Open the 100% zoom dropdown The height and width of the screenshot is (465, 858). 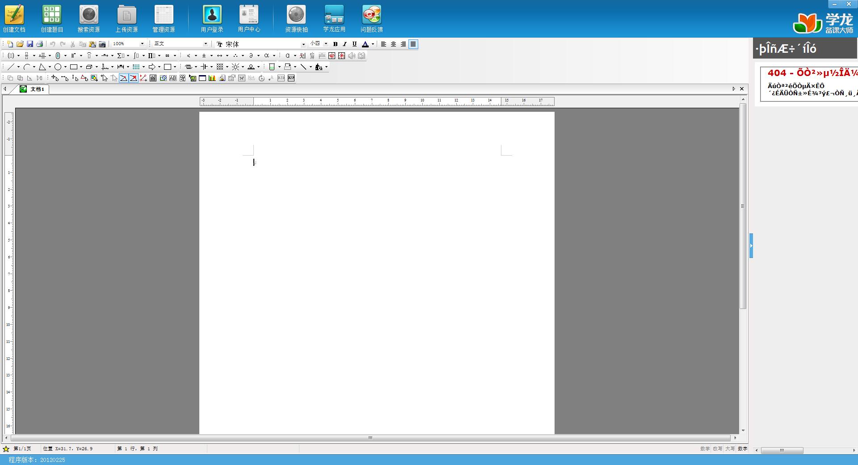(142, 44)
